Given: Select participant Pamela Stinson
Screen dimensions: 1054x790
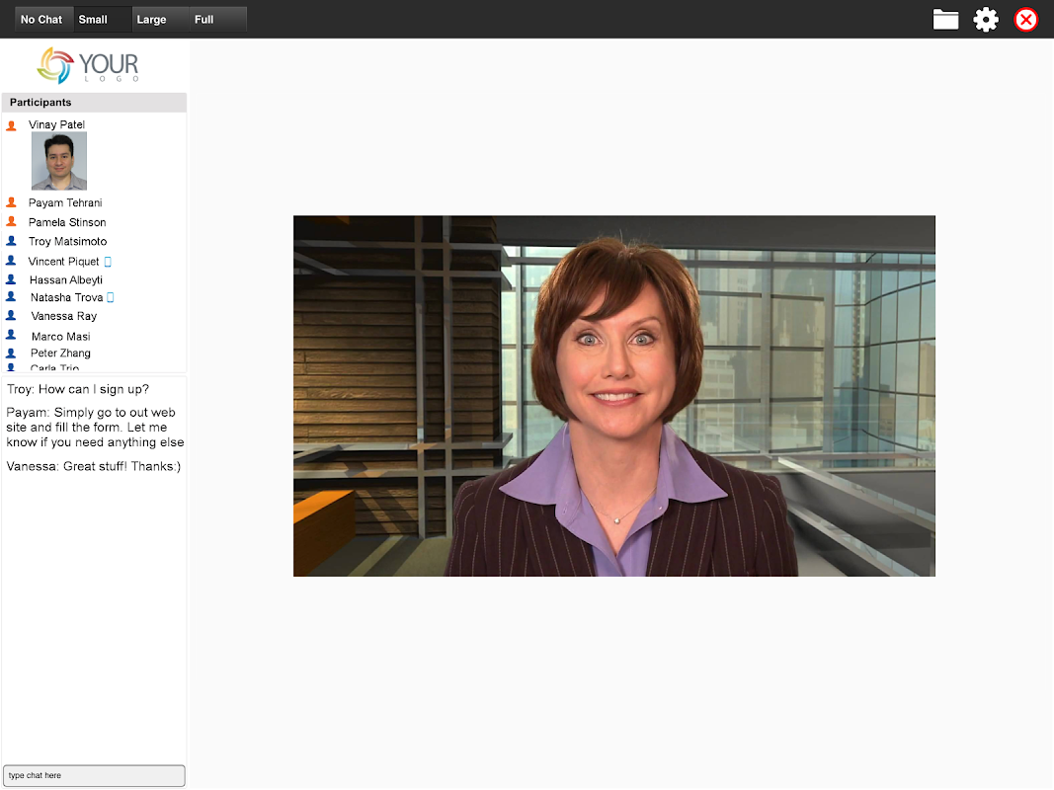Looking at the screenshot, I should tap(67, 222).
